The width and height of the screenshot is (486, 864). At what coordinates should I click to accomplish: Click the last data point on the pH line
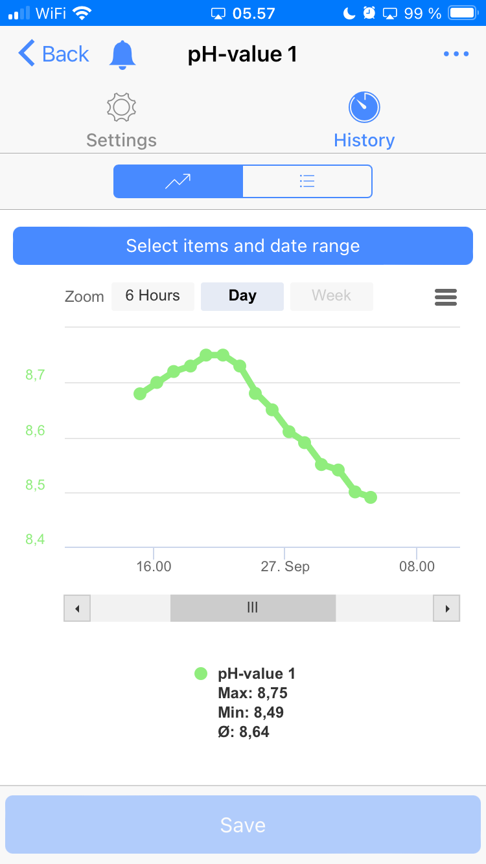tap(371, 497)
